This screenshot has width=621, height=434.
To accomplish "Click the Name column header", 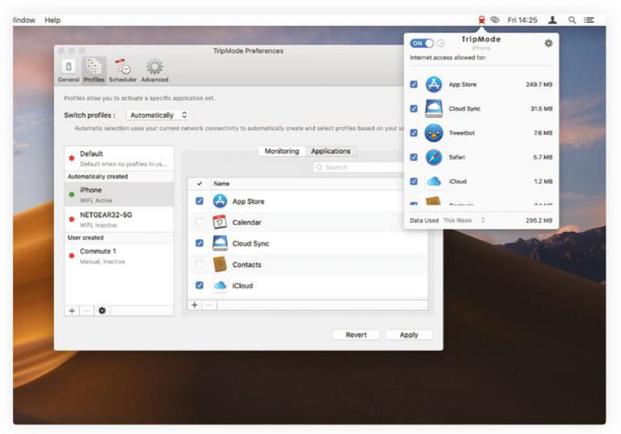I will point(222,183).
